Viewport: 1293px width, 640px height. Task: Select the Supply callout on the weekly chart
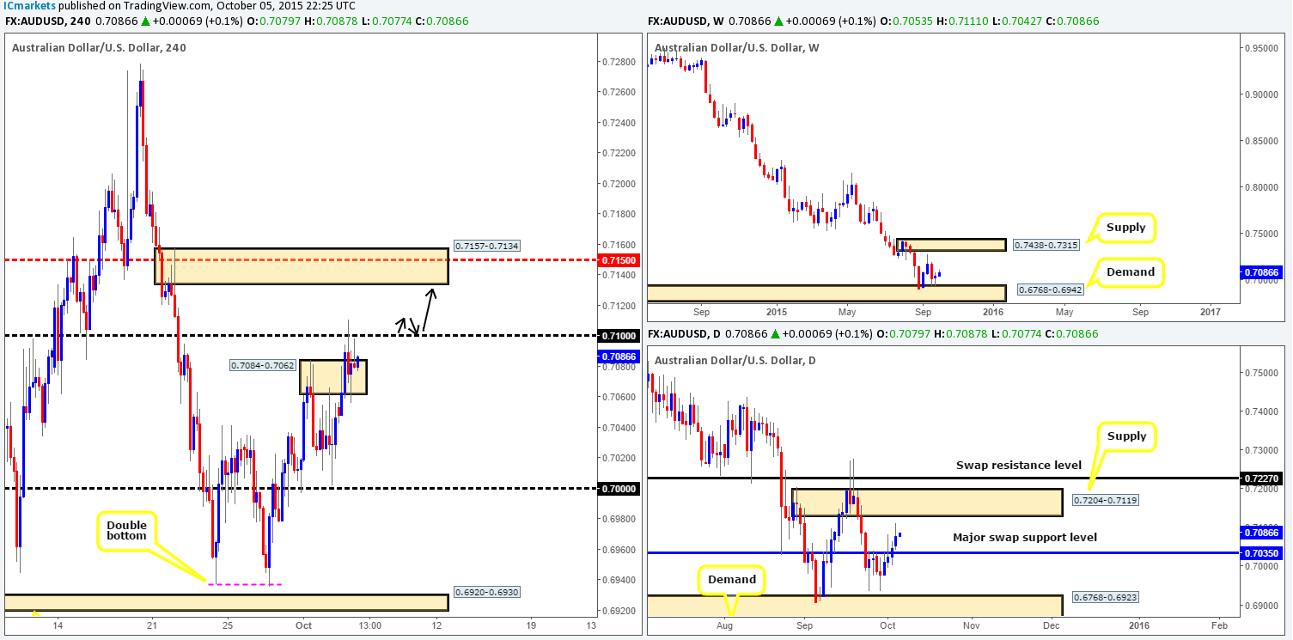pos(1125,229)
